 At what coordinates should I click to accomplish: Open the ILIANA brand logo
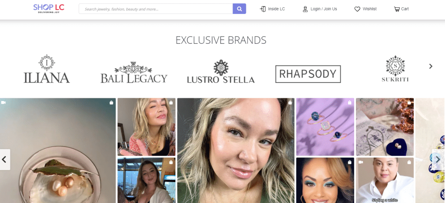46,69
